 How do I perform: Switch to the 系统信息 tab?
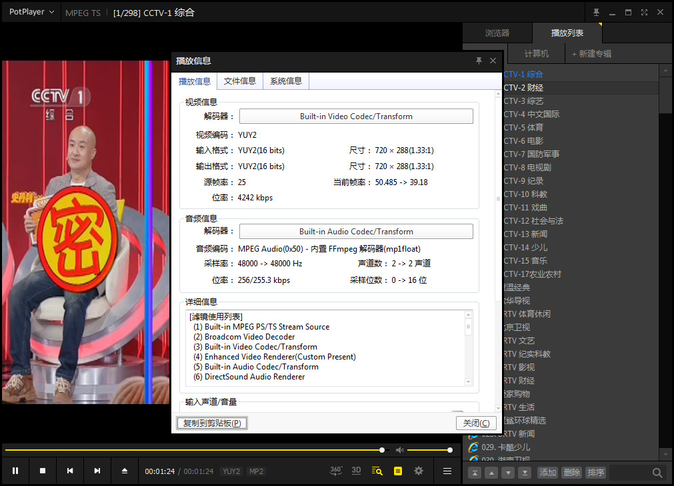(286, 81)
